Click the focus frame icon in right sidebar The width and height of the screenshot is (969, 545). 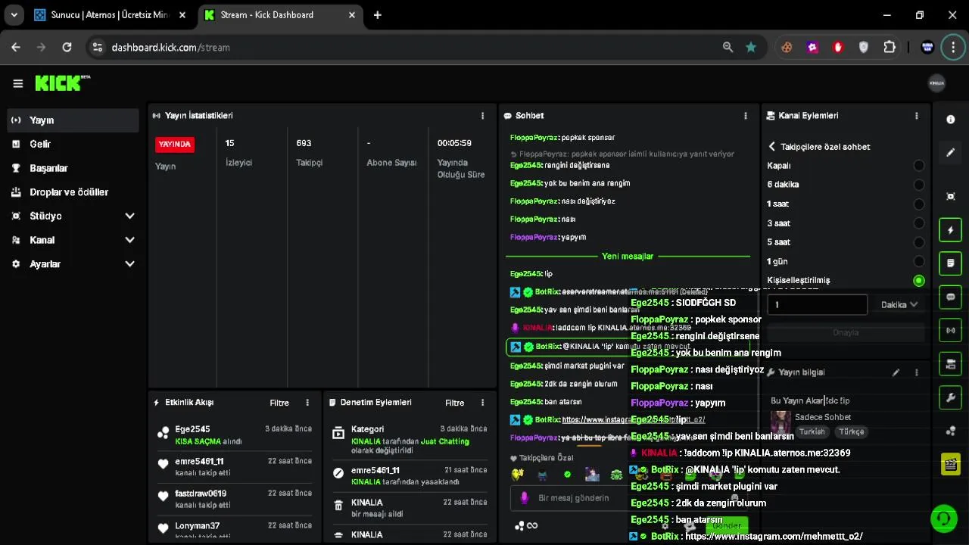click(x=951, y=197)
